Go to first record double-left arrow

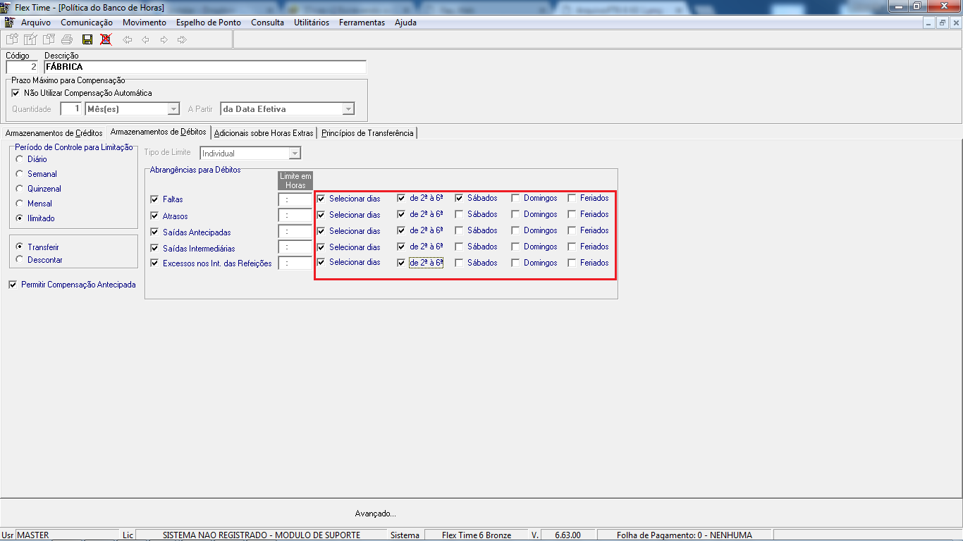(128, 39)
